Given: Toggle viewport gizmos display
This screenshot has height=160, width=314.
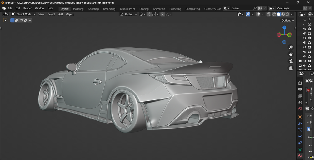Looking at the screenshot, I should 248,14.
